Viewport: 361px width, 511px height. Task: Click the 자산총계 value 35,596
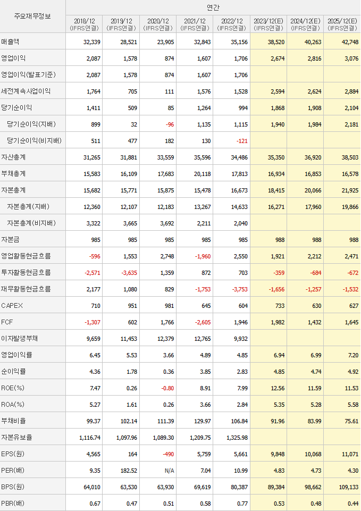point(203,157)
